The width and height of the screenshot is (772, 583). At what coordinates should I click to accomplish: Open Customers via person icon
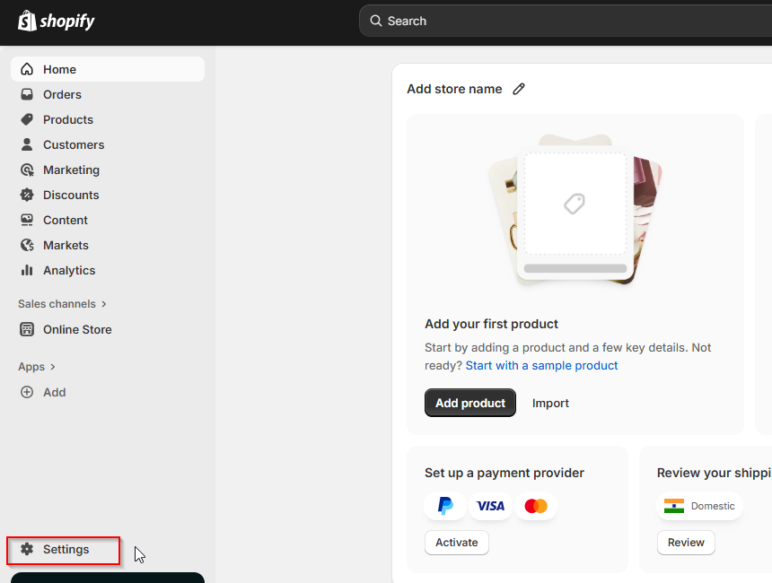(x=27, y=144)
